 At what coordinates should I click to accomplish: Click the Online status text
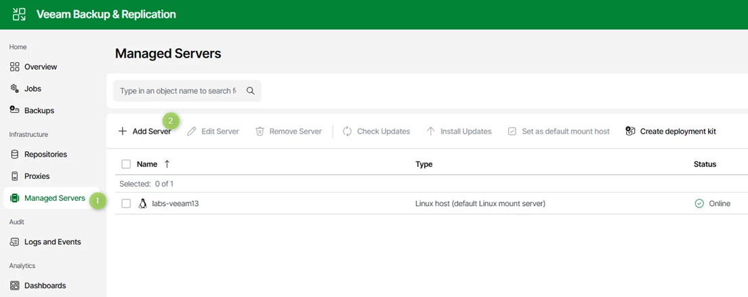720,203
